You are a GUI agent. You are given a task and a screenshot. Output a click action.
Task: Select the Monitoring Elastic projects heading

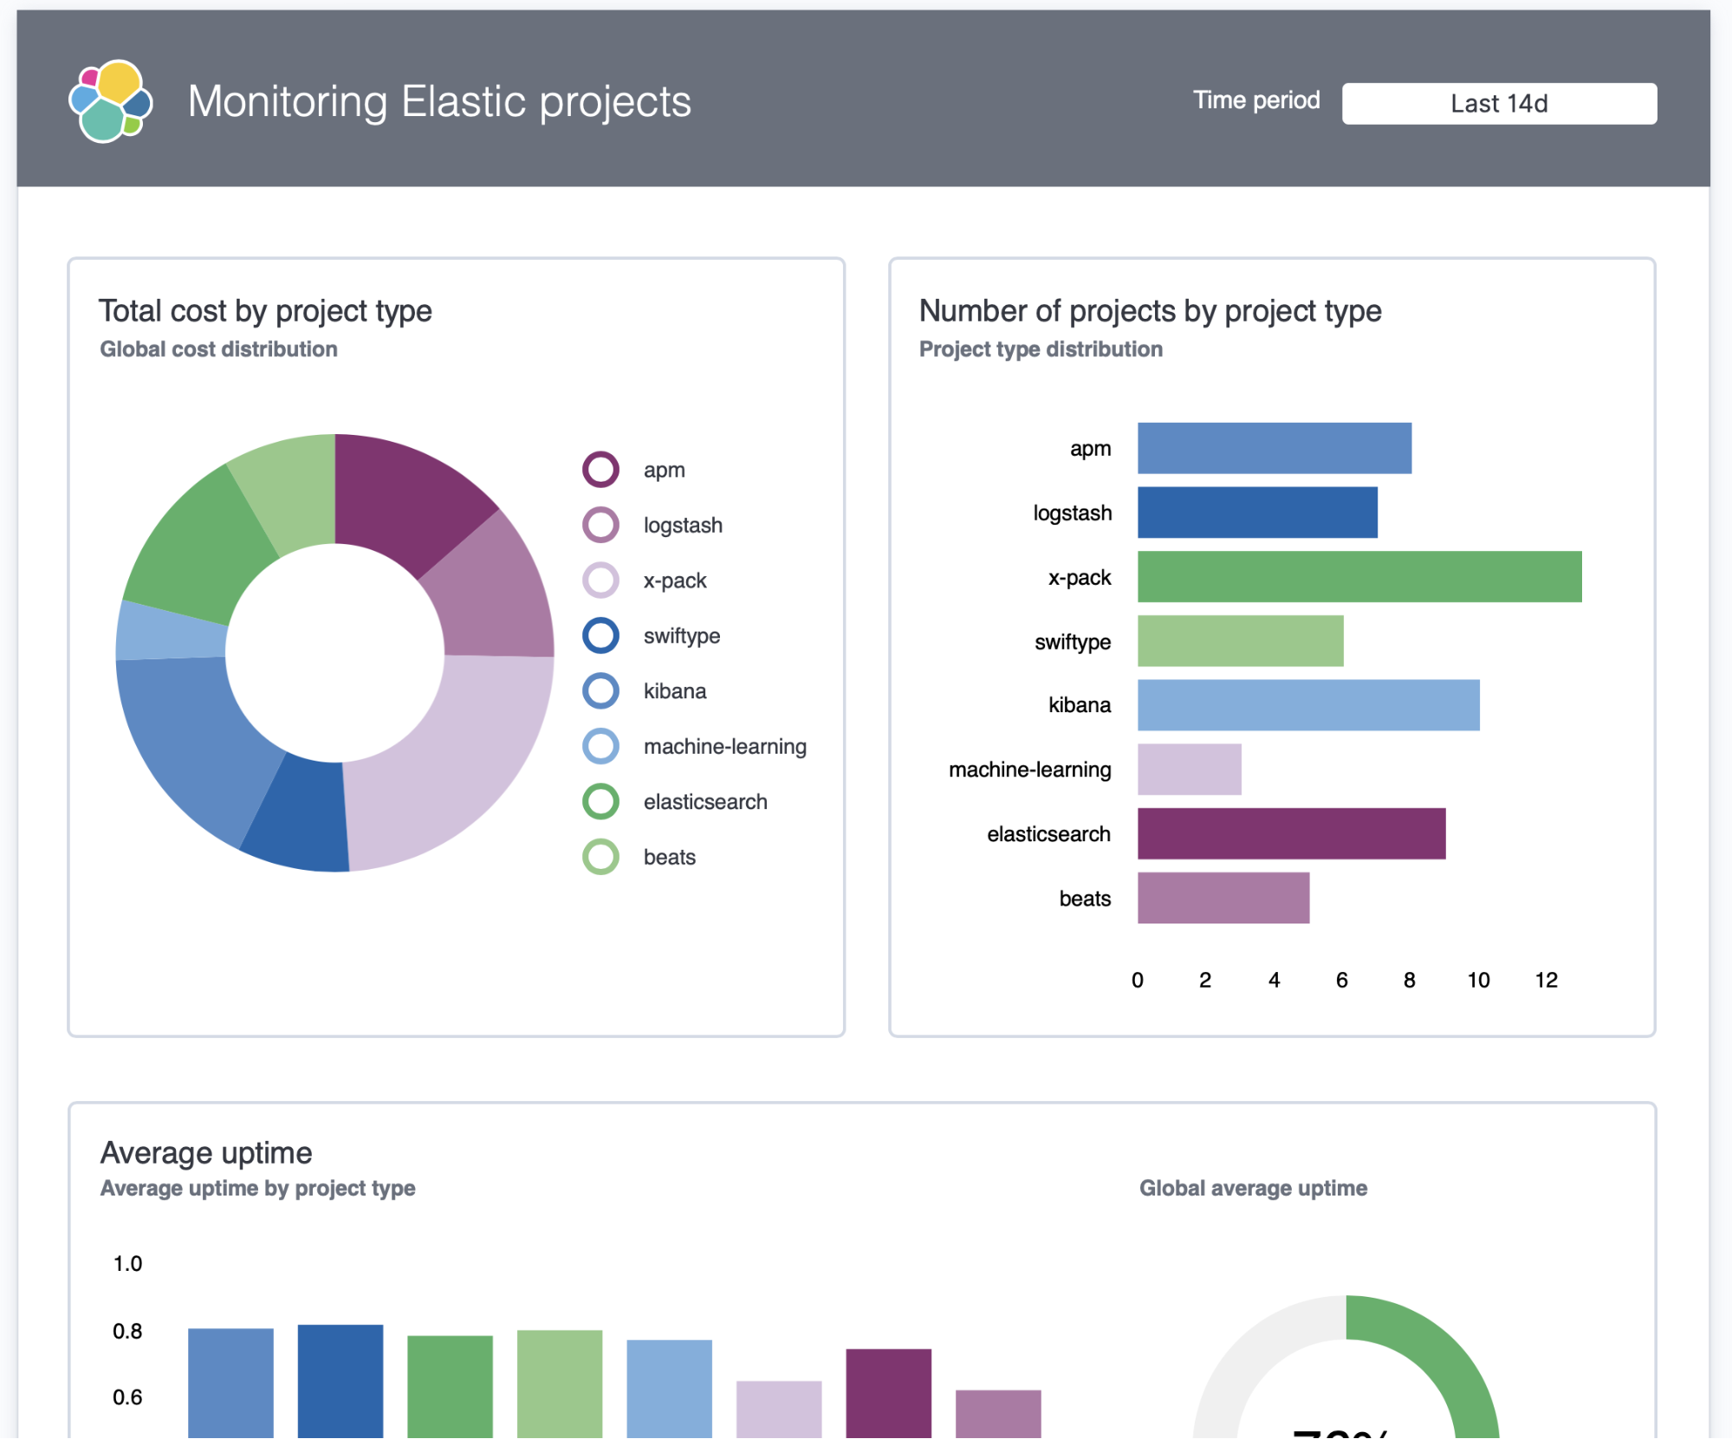coord(439,101)
